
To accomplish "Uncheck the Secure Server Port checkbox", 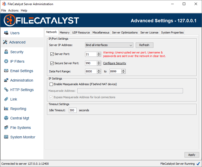I will point(52,63).
